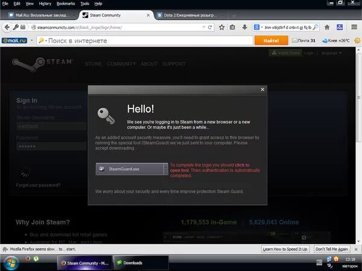Open the STORE link on the Steam page
Image resolution: width=362 pixels, height=271 pixels.
point(93,64)
